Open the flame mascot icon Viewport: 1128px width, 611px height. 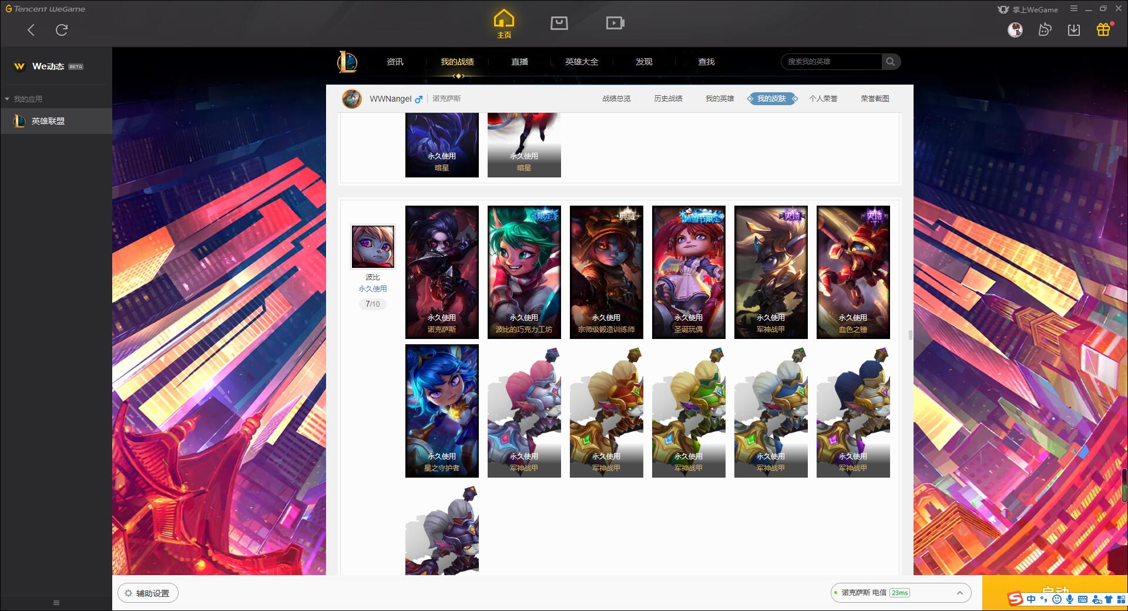(1045, 29)
